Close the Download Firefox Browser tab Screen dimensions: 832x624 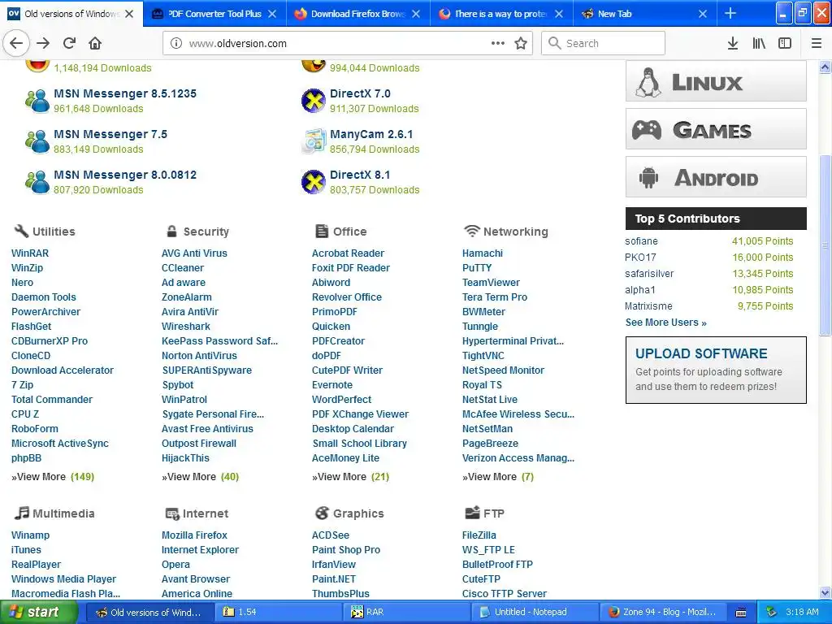point(416,14)
